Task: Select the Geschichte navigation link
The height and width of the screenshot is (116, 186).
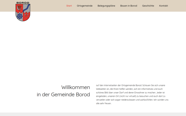Action: coord(148,6)
